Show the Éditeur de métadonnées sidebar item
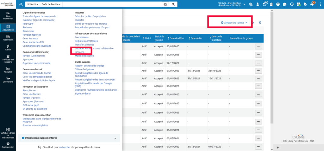Screen dimensions: 324x151 coord(8,133)
